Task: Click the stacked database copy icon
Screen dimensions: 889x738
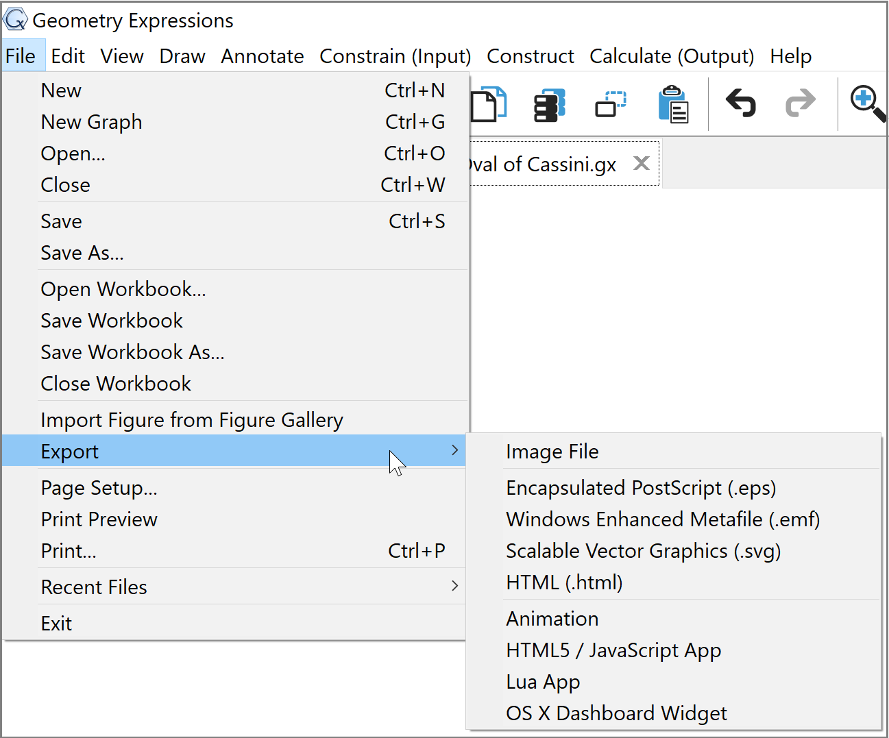Action: click(x=549, y=105)
